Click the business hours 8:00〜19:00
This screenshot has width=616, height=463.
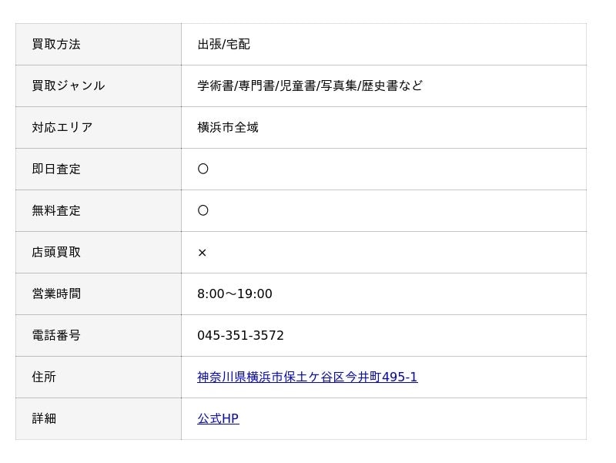[x=235, y=294]
